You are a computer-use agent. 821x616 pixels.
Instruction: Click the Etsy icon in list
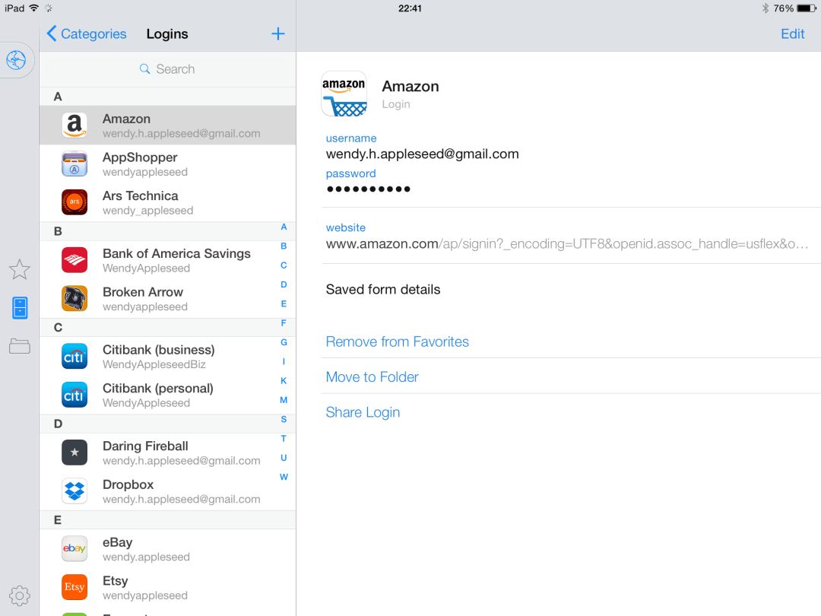point(74,587)
